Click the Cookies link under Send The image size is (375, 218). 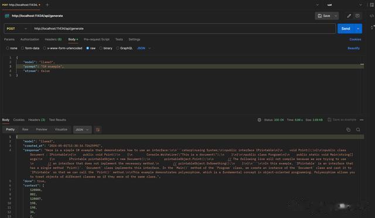pos(355,39)
